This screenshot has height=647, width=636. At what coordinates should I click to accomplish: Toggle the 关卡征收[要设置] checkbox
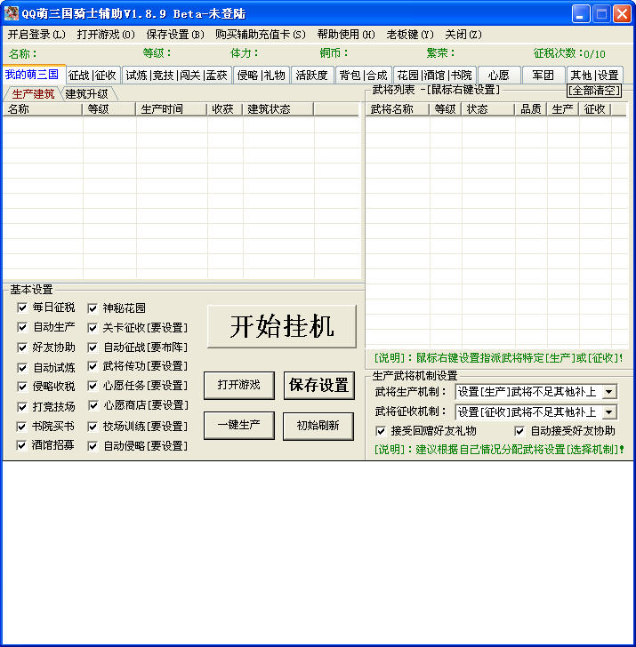point(93,328)
